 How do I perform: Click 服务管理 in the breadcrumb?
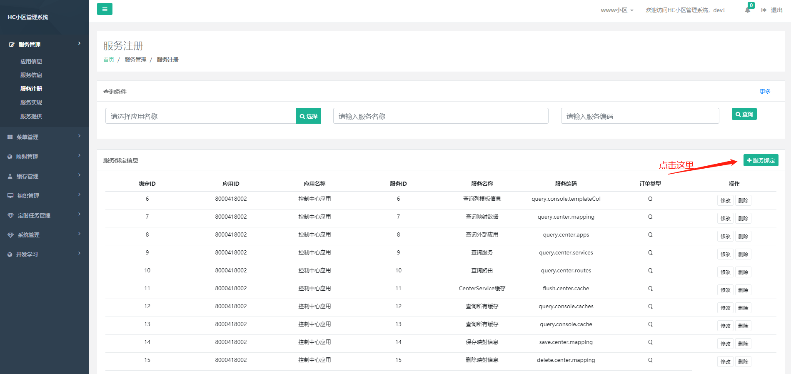(x=135, y=60)
